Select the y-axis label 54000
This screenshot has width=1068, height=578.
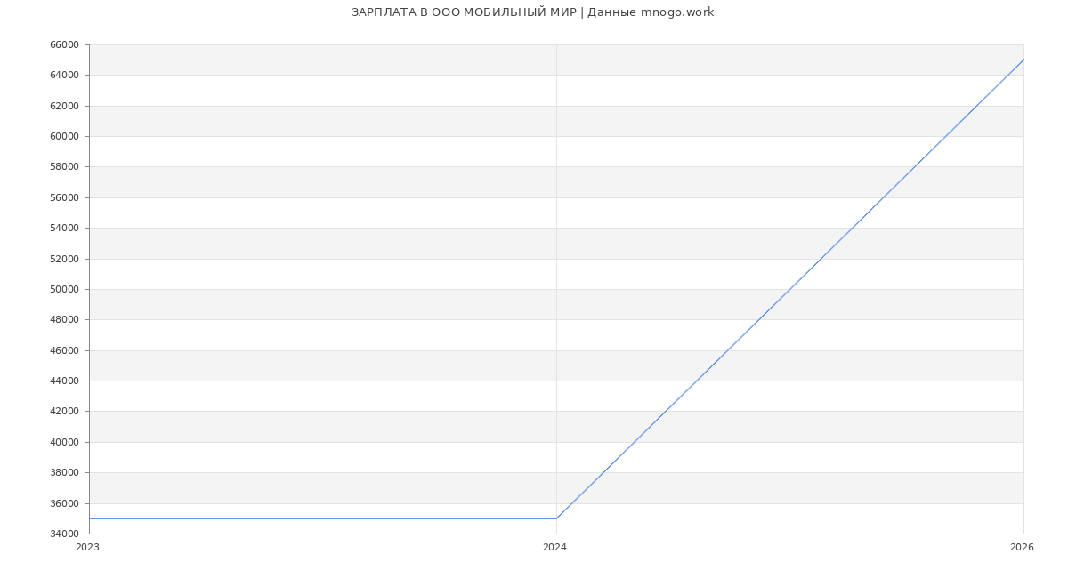click(65, 229)
